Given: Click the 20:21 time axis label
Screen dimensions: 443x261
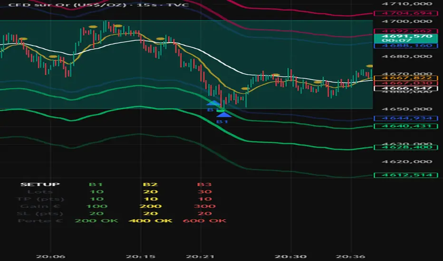Looking at the screenshot, I should (x=201, y=256).
